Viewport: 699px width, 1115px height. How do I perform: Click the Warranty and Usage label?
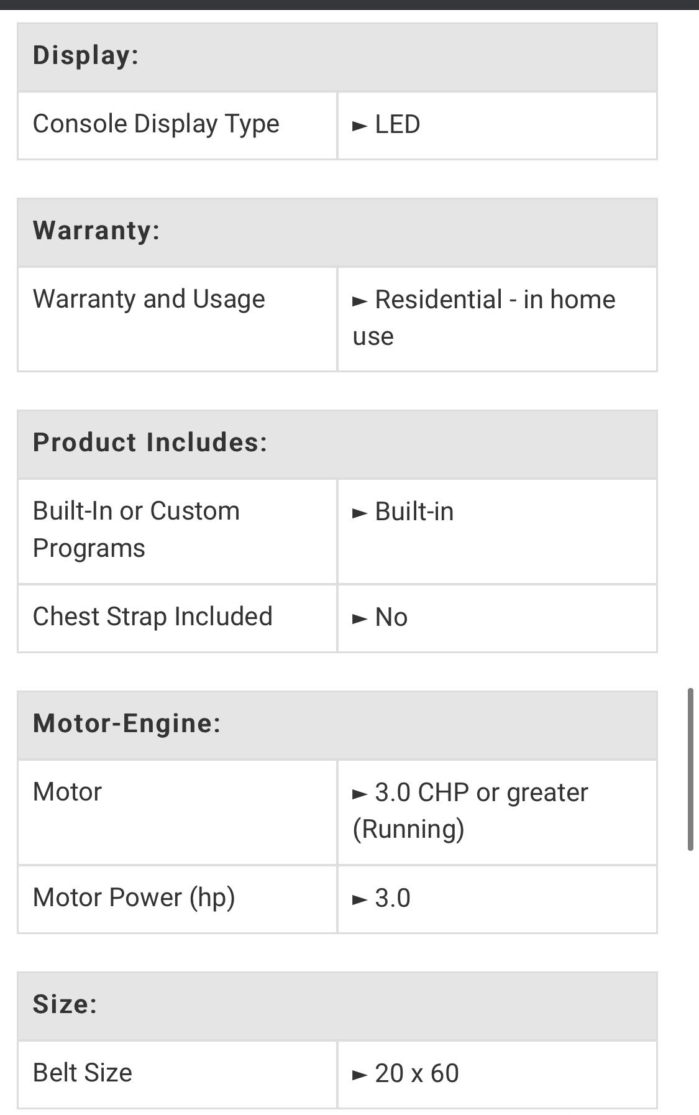[x=149, y=300]
